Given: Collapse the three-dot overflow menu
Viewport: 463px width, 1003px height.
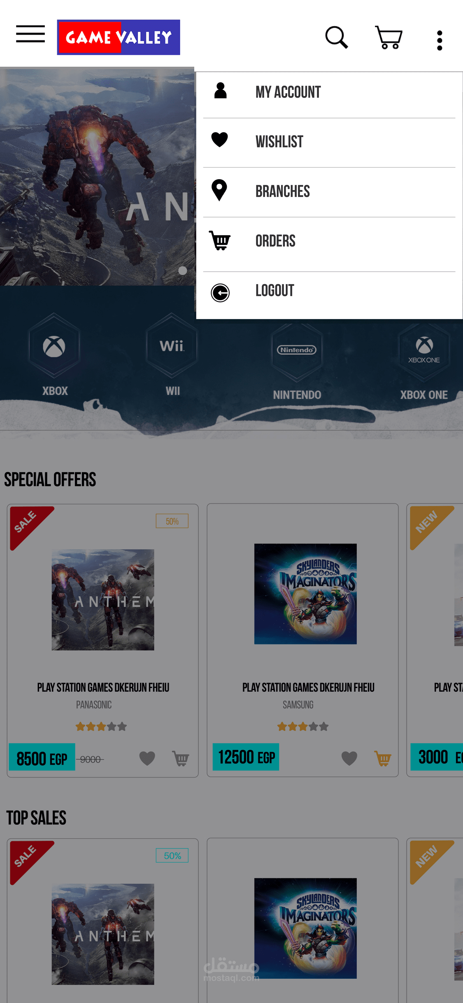Looking at the screenshot, I should click(440, 40).
